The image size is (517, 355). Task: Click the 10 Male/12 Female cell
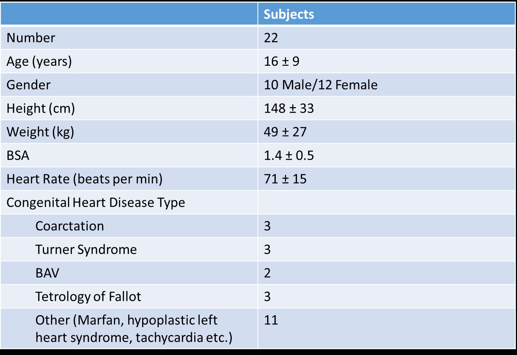coord(320,85)
